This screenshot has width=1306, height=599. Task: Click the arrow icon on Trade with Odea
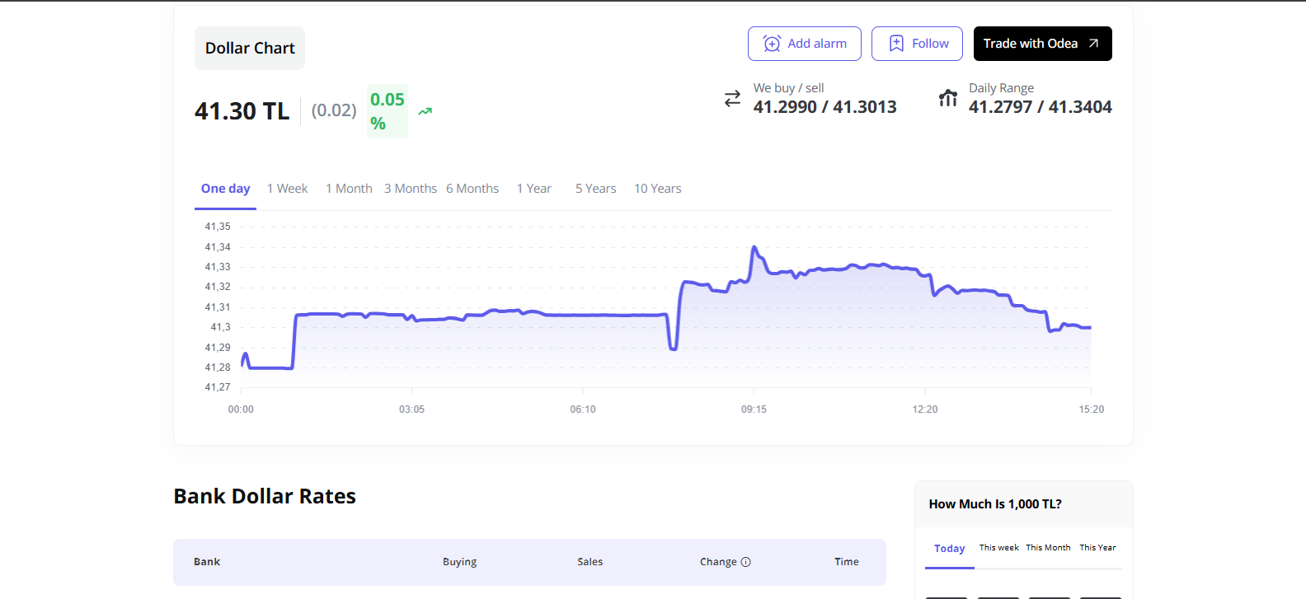[x=1093, y=44]
